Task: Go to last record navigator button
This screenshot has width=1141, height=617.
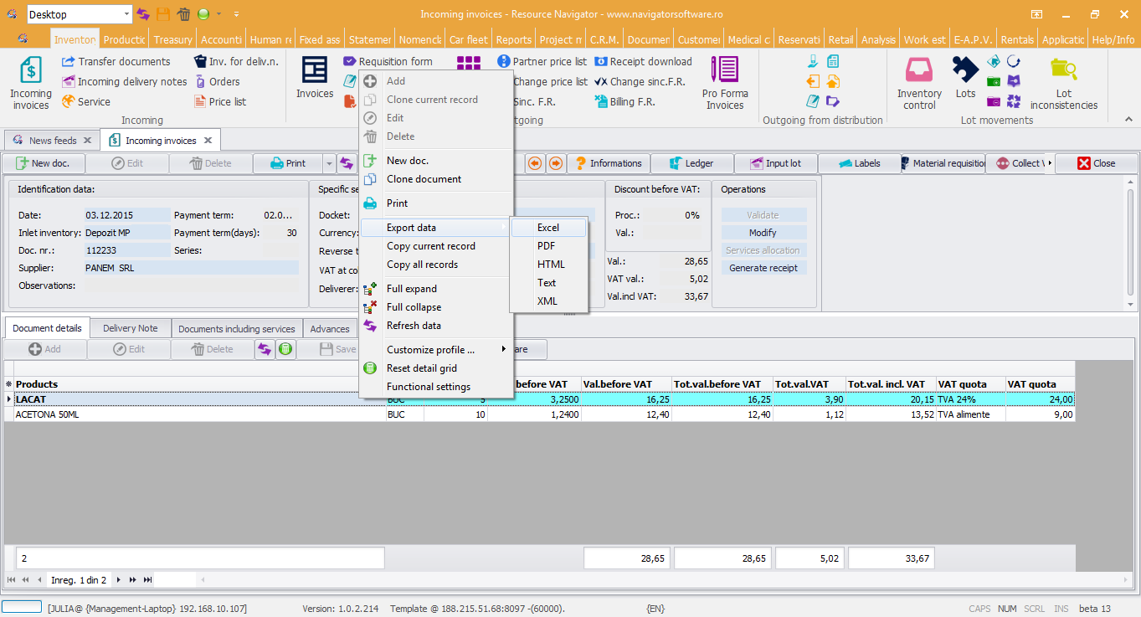Action: point(147,579)
